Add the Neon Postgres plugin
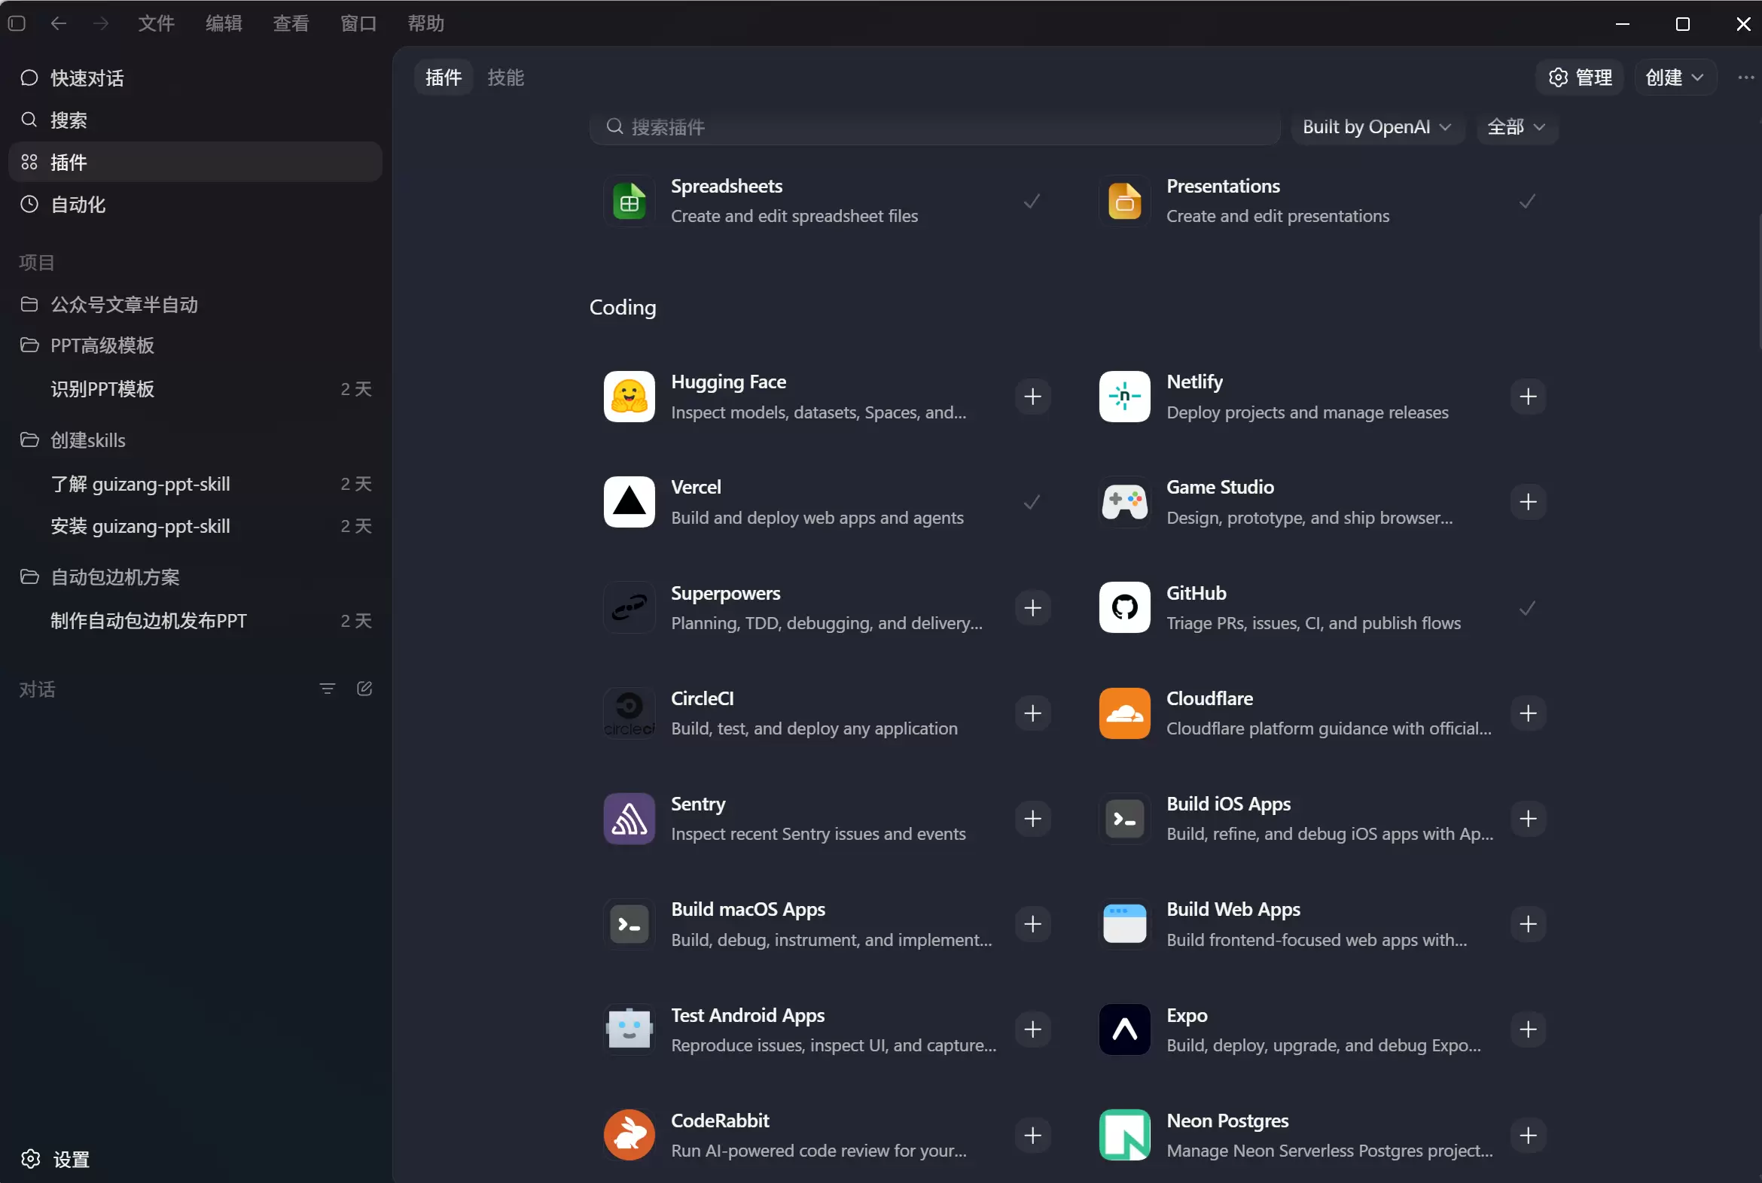 point(1528,1136)
